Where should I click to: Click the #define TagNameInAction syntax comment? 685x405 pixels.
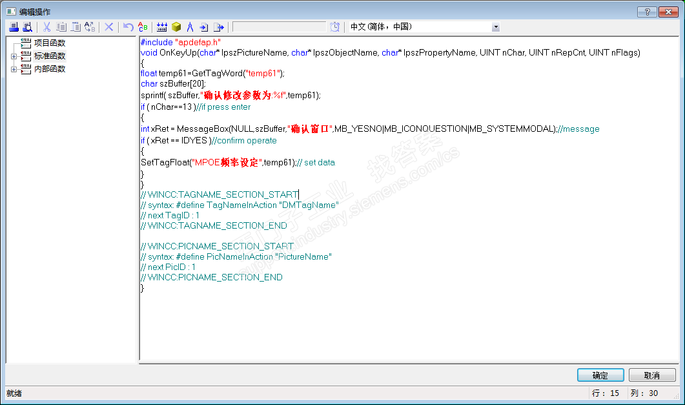(x=240, y=205)
